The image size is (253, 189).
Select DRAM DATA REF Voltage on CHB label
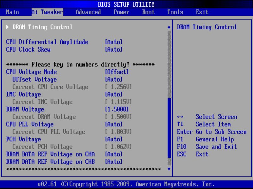point(50,162)
